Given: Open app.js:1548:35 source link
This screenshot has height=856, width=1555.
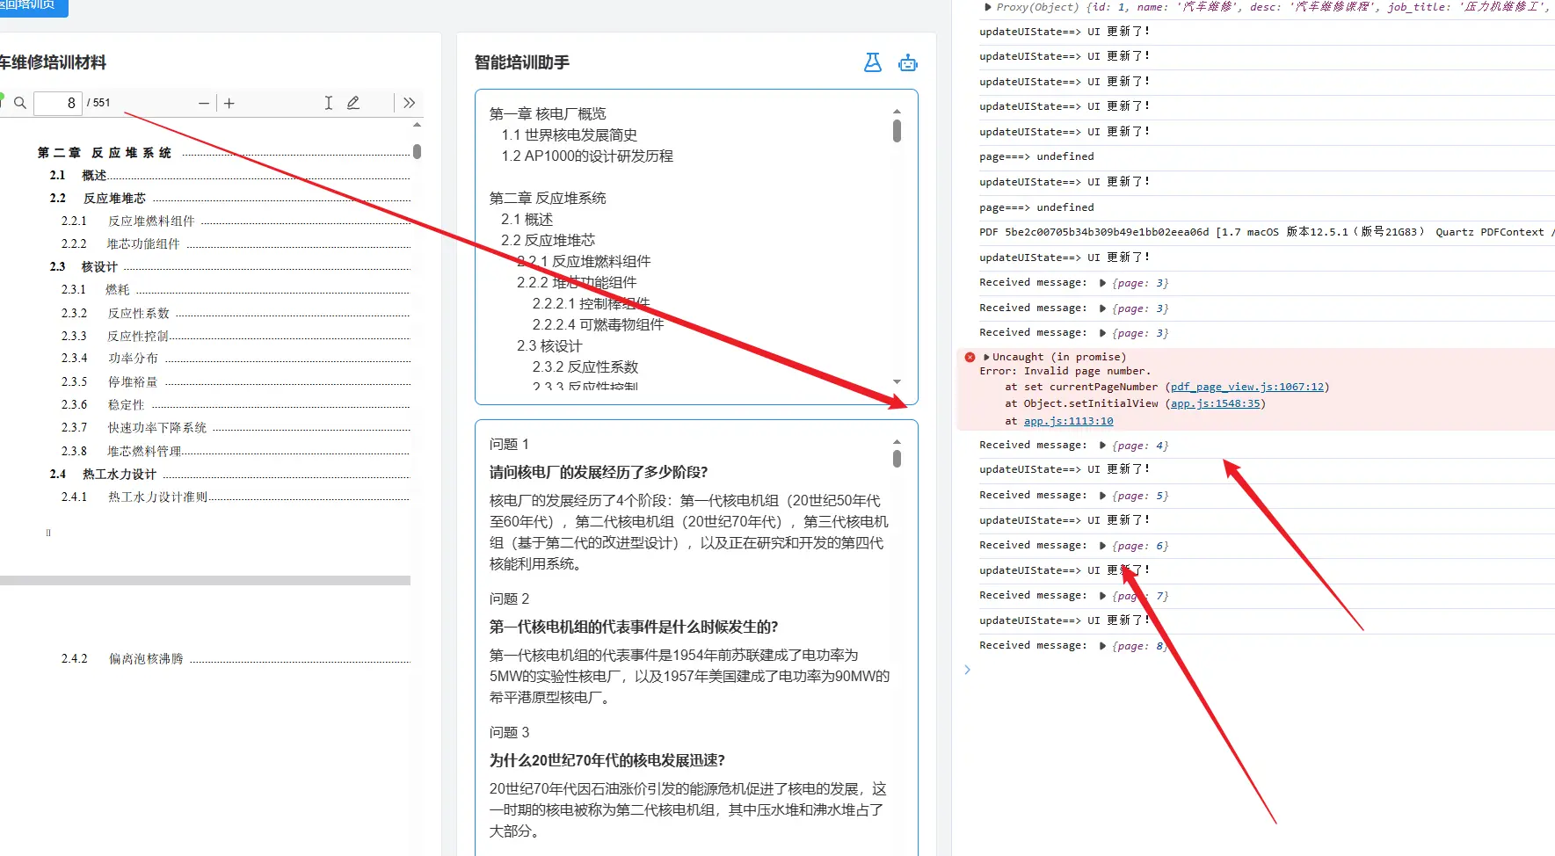Looking at the screenshot, I should coord(1215,403).
